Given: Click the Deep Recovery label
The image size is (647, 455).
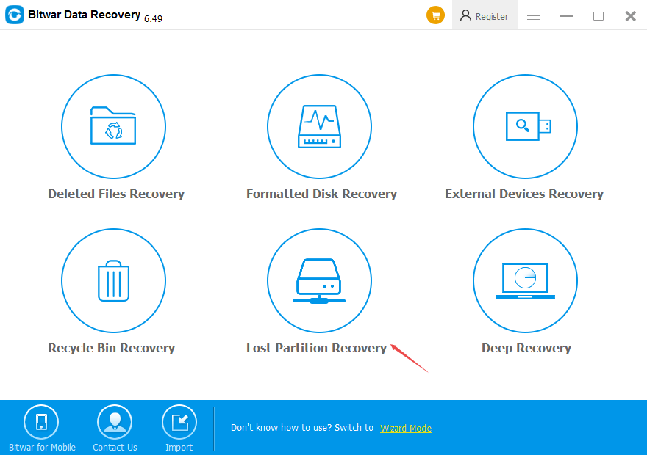Looking at the screenshot, I should (x=526, y=349).
